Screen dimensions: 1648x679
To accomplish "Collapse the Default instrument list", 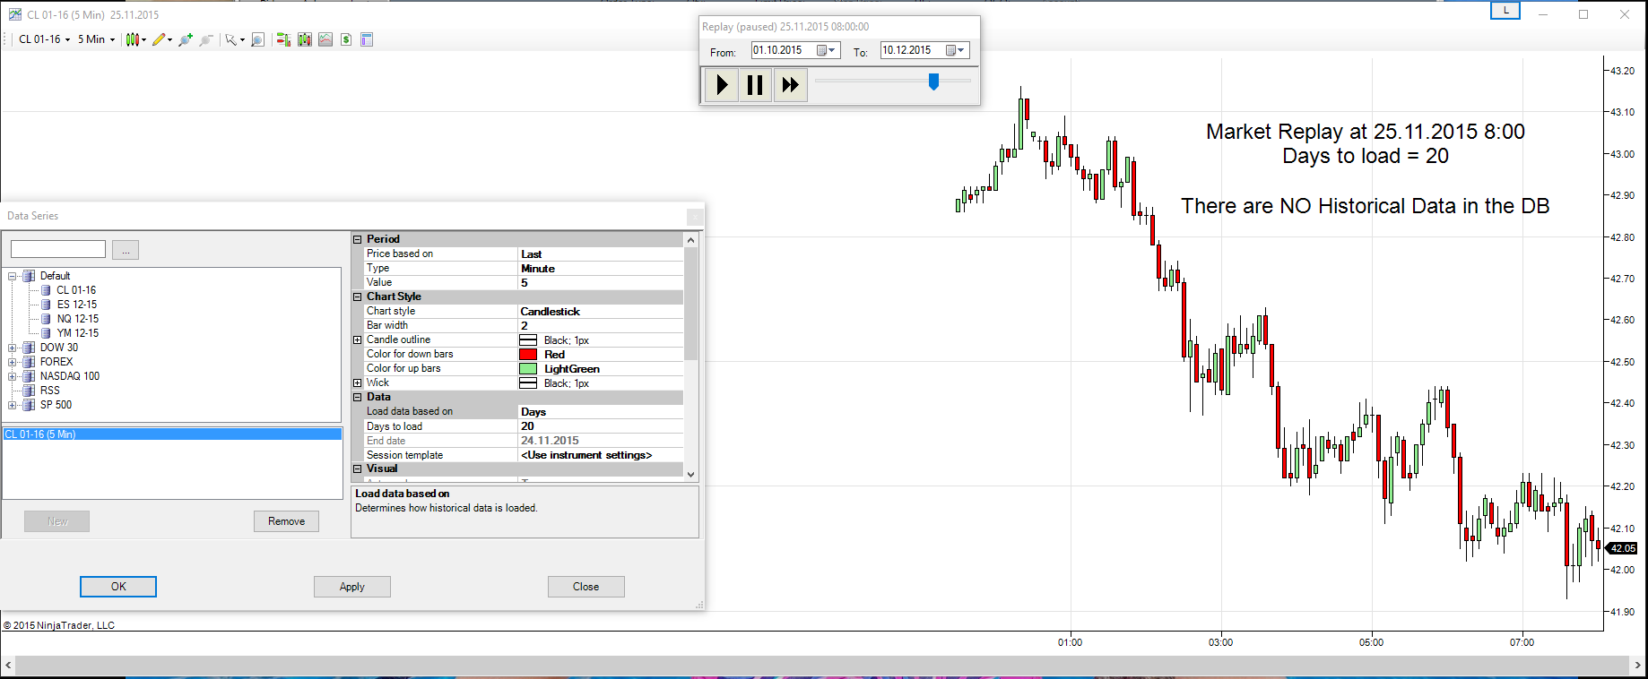I will point(13,276).
